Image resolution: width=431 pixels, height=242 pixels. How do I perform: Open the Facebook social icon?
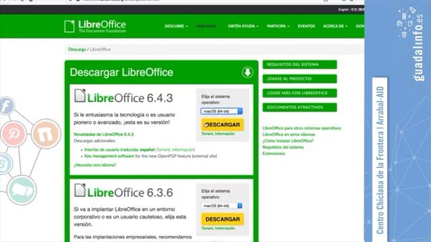pyautogui.click(x=7, y=106)
